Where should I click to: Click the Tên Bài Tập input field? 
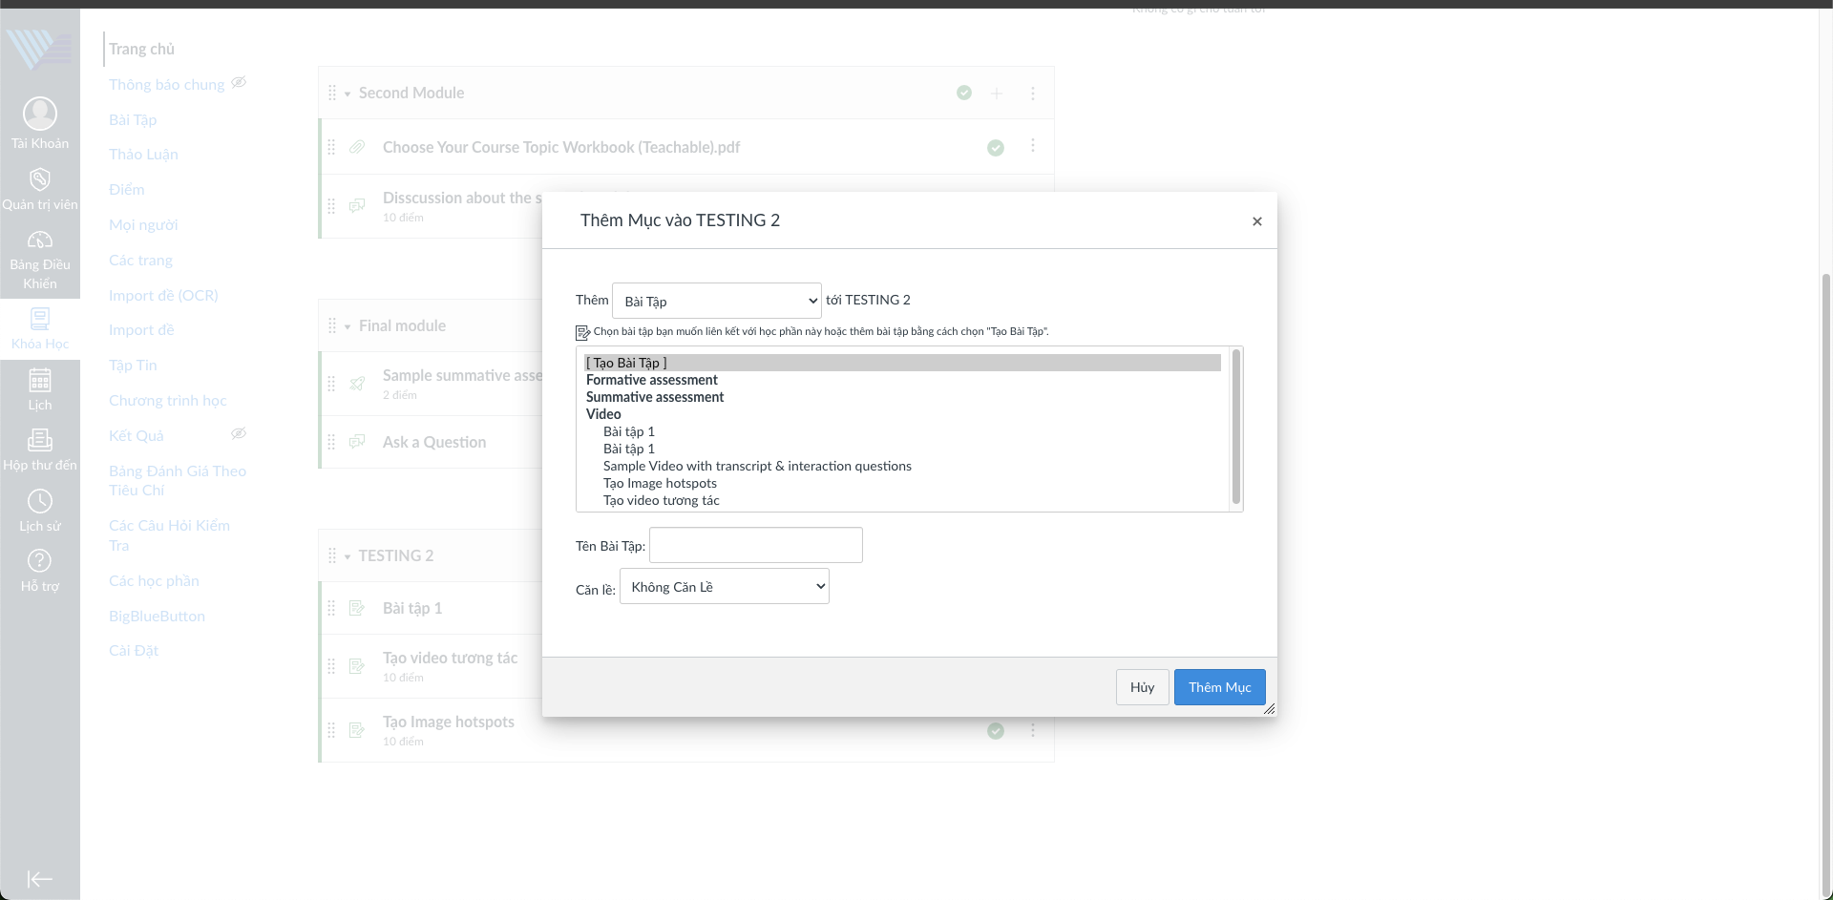pos(755,545)
